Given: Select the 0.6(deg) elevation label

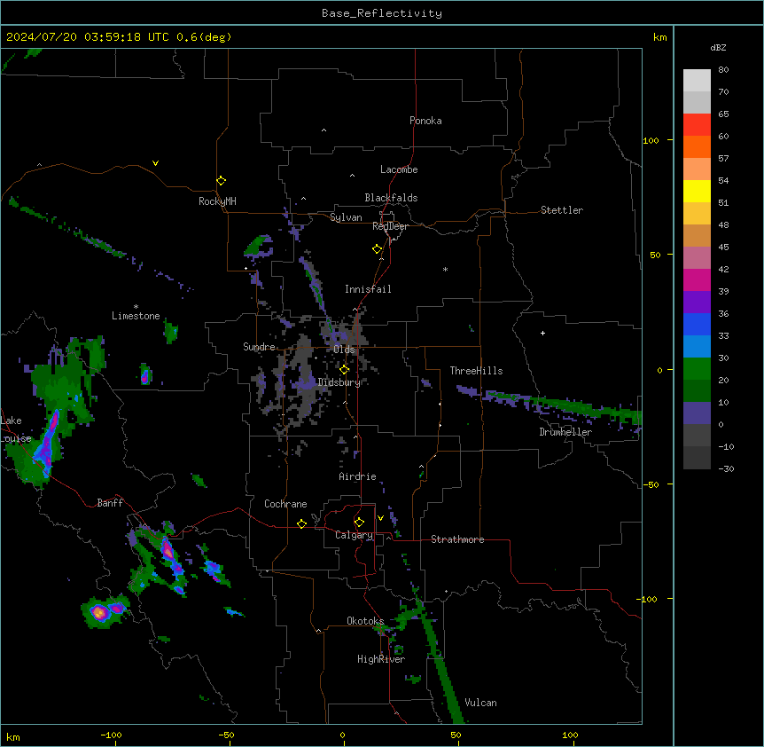Looking at the screenshot, I should point(204,37).
